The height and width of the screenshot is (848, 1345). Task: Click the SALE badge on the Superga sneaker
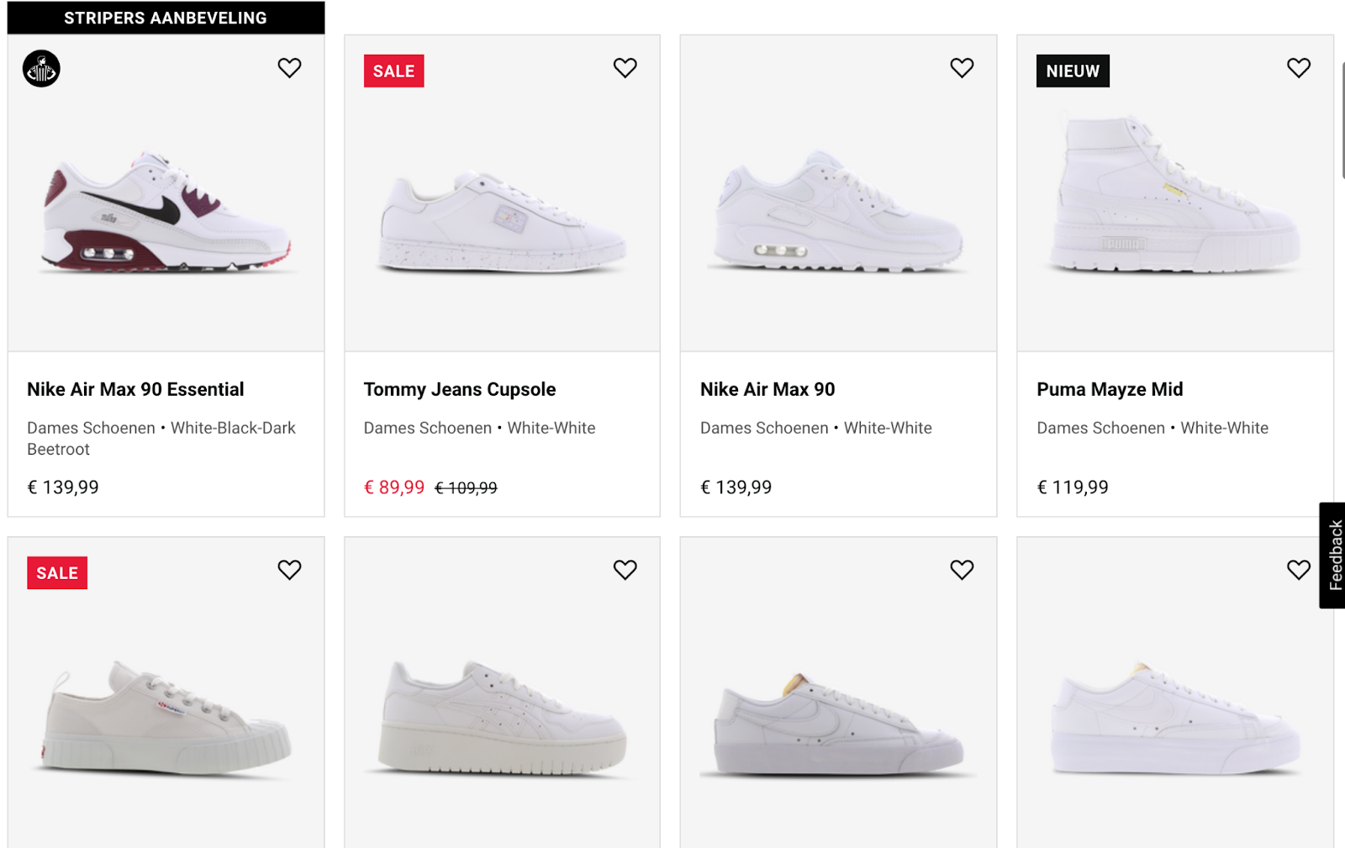coord(57,572)
